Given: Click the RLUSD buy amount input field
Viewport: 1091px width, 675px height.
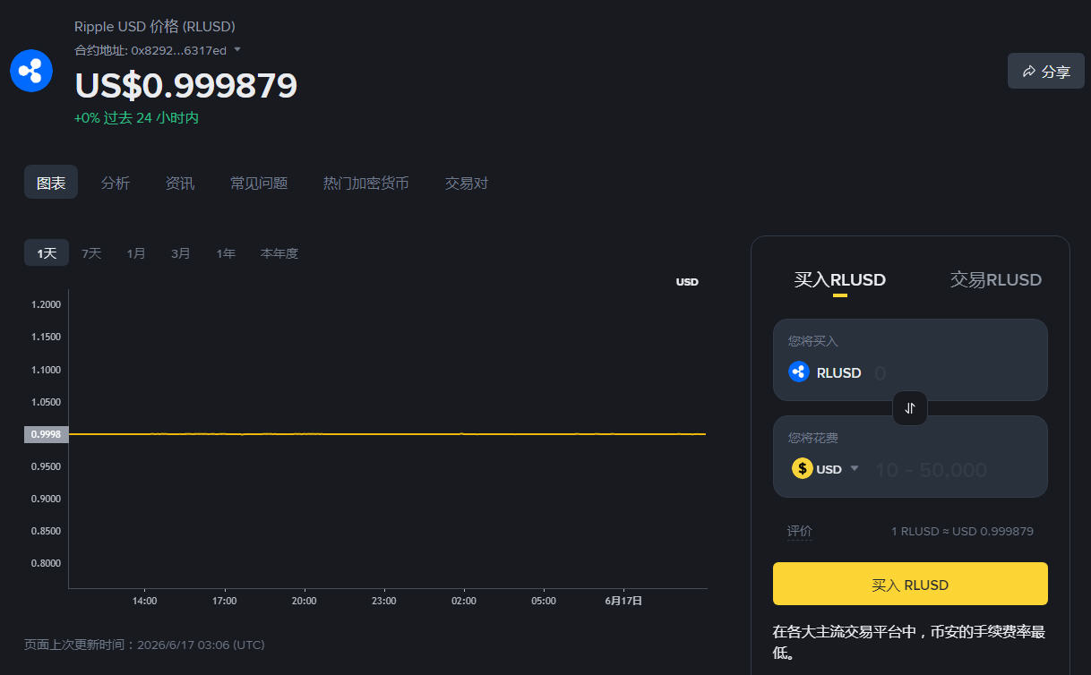Looking at the screenshot, I should click(955, 372).
